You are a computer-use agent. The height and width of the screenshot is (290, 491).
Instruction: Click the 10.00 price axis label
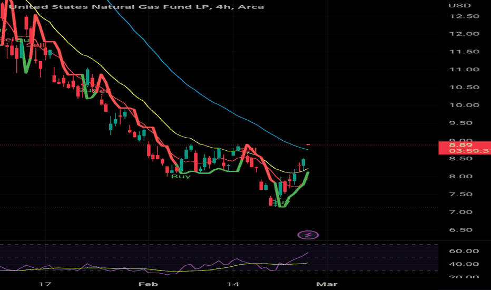pyautogui.click(x=464, y=105)
